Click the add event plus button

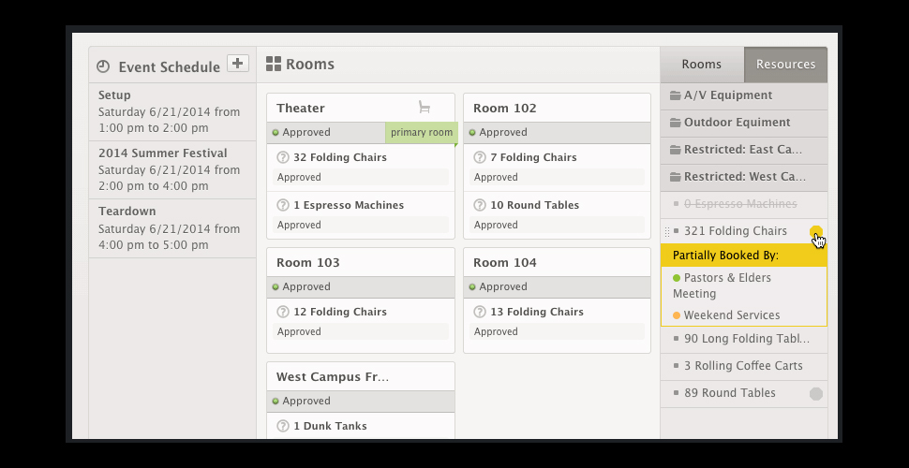239,64
